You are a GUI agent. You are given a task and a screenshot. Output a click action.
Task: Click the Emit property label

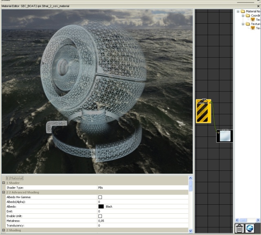[10, 211]
